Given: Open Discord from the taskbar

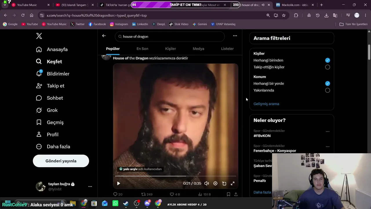Looking at the screenshot, I should pyautogui.click(x=147, y=203).
